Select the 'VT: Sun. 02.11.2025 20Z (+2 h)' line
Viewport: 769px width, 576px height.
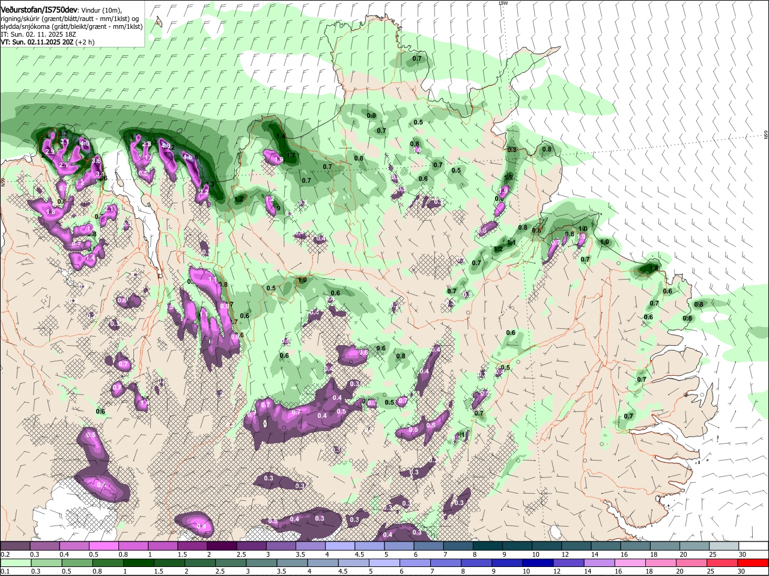pyautogui.click(x=47, y=42)
